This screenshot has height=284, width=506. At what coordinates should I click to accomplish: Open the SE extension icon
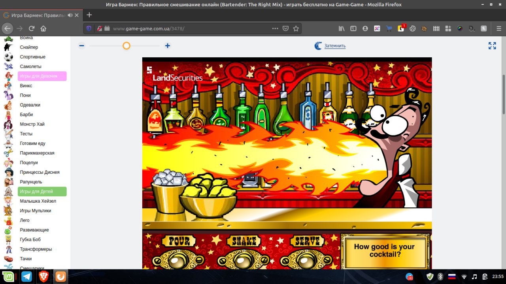coord(377,28)
